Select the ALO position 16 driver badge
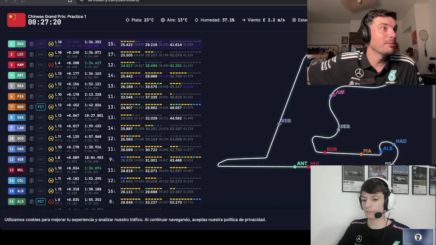The width and height of the screenshot is (436, 245). (x=17, y=201)
